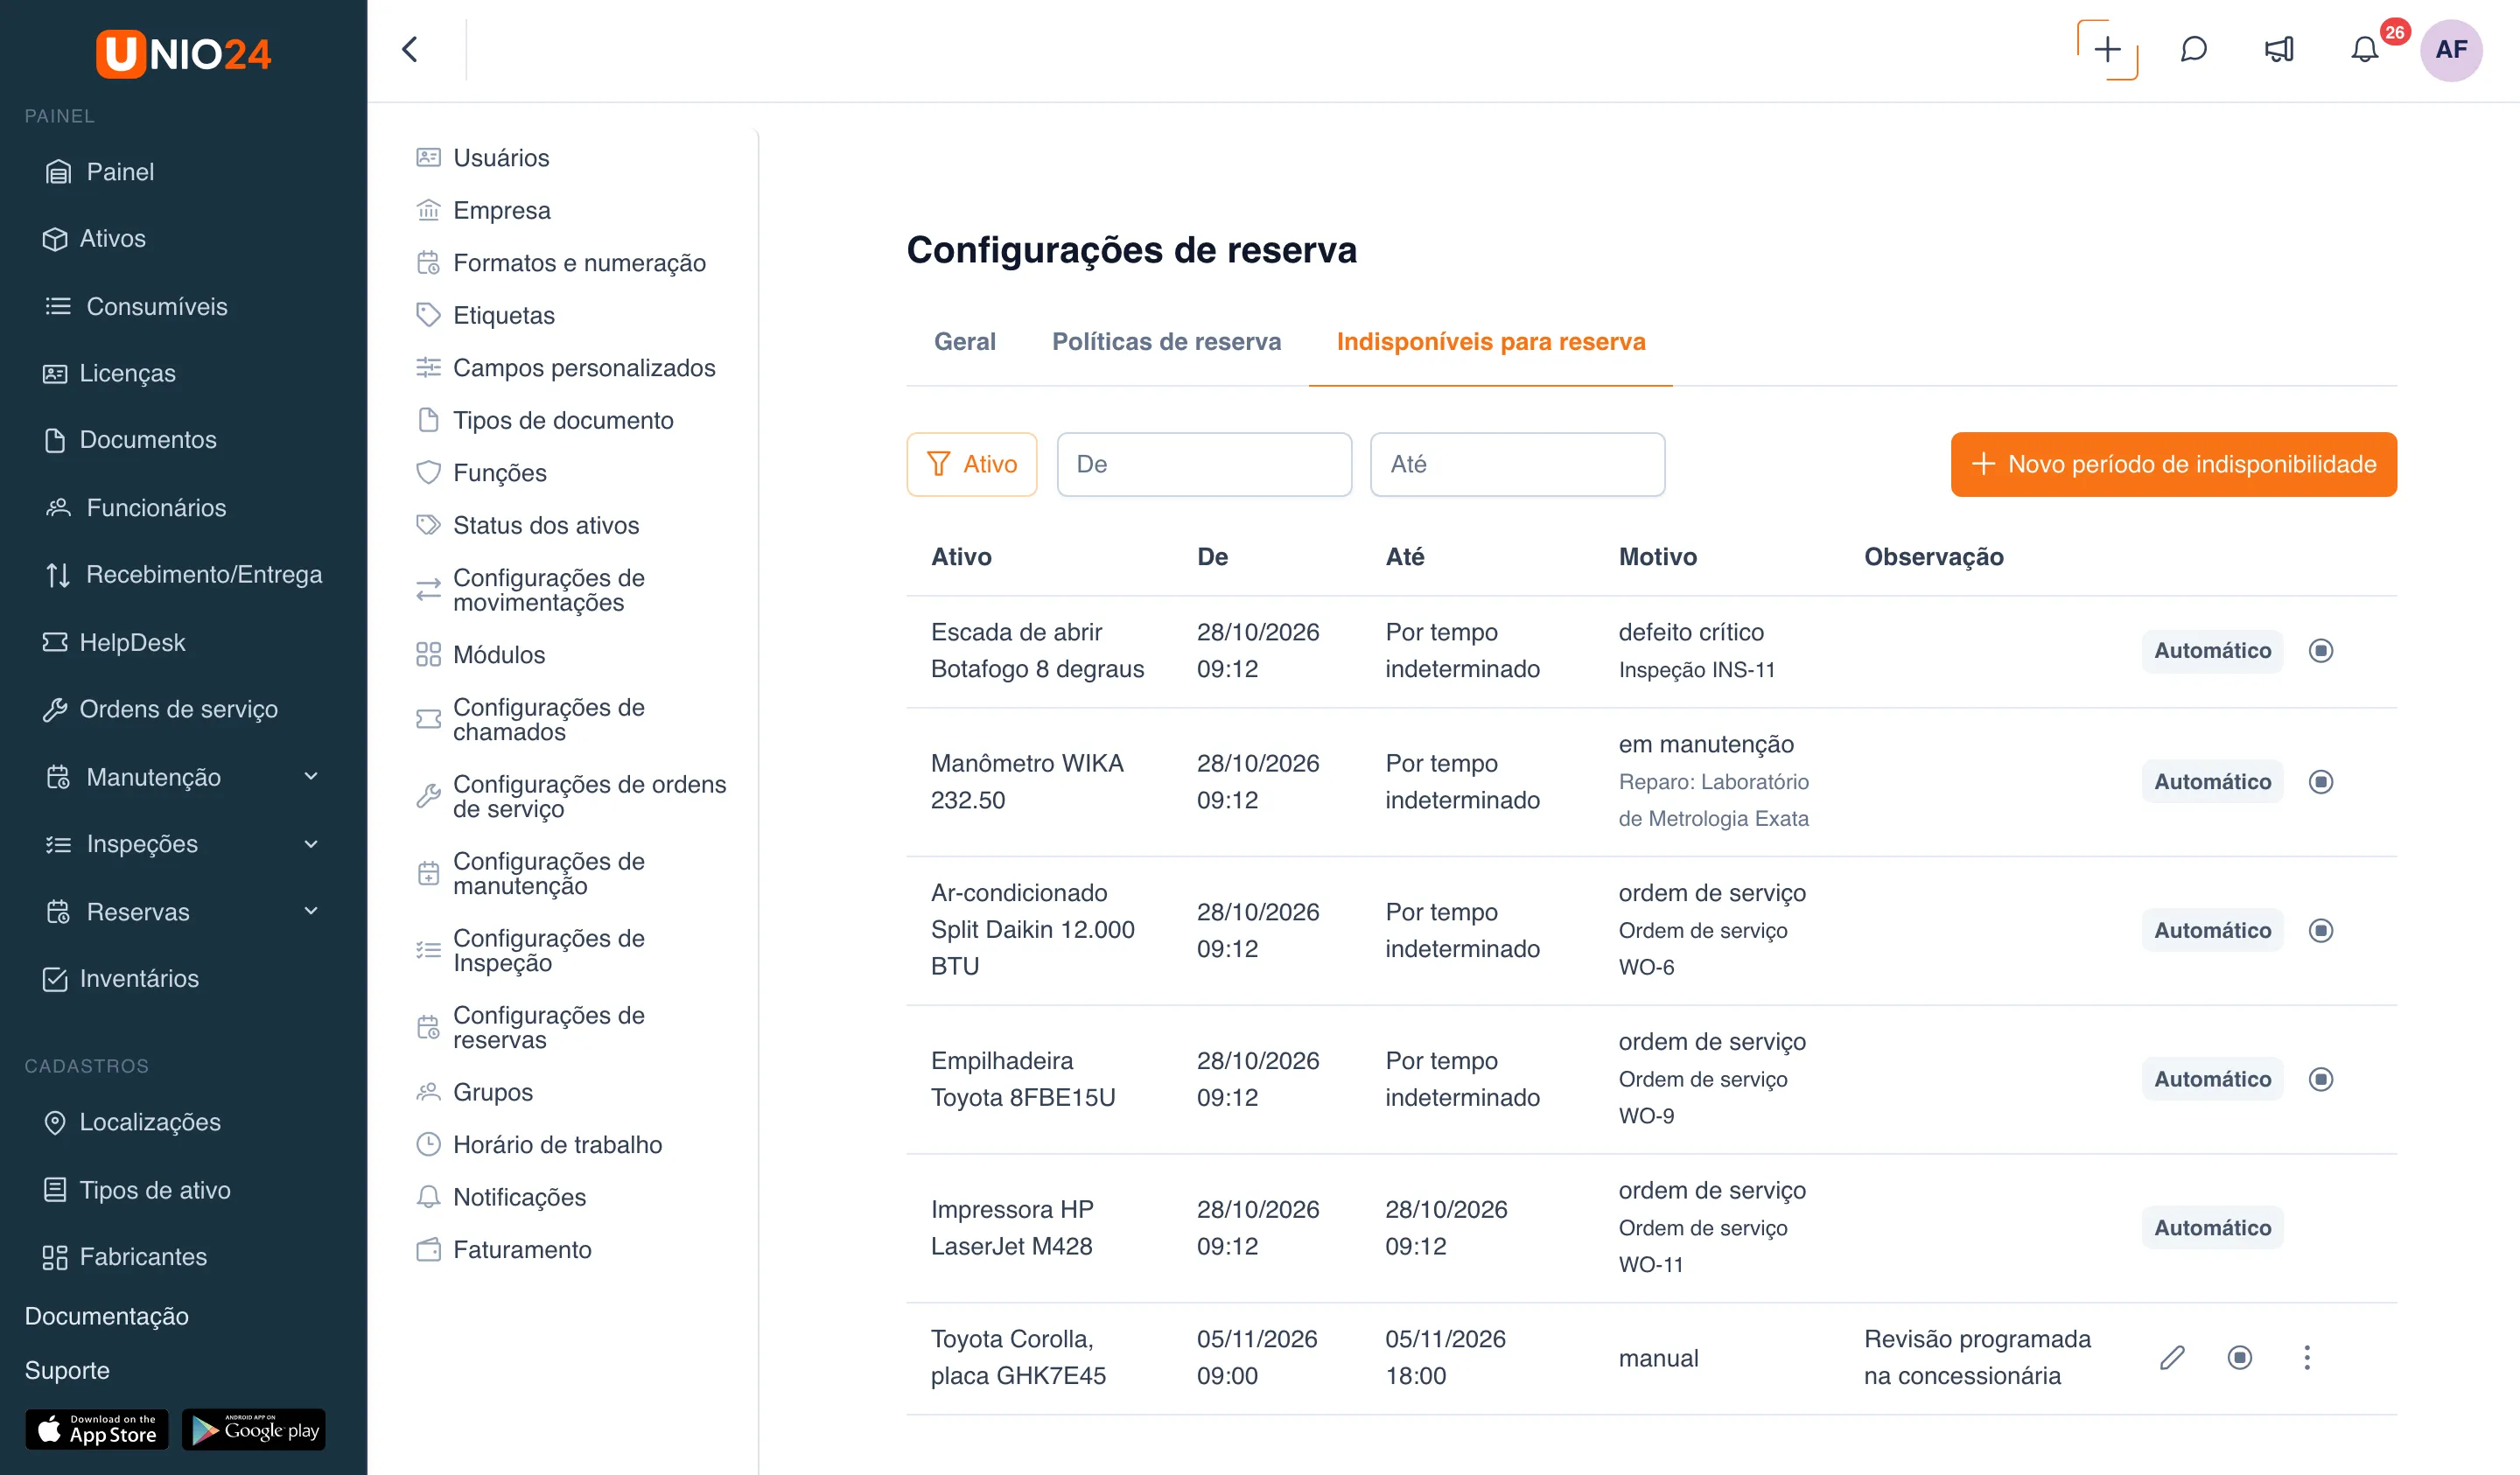Open the announcements megaphone icon
The height and width of the screenshot is (1475, 2520).
(2279, 49)
